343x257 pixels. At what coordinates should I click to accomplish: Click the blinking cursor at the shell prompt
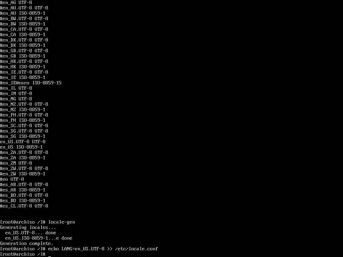point(50,256)
